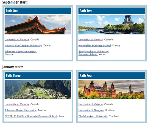The image size is (151, 124).
Task: Open National Sun Yat-Sen University link
Action: click(x=23, y=45)
